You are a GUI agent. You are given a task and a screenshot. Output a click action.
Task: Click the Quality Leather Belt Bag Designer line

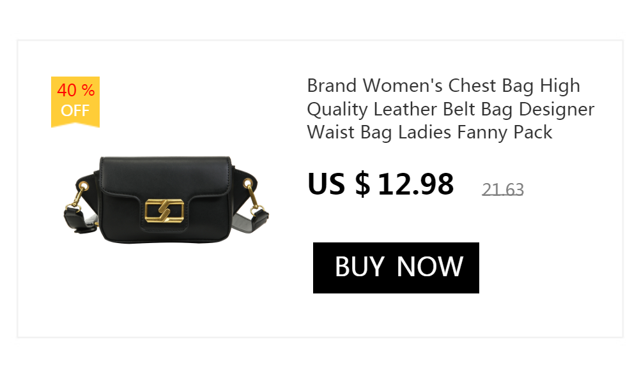point(450,110)
